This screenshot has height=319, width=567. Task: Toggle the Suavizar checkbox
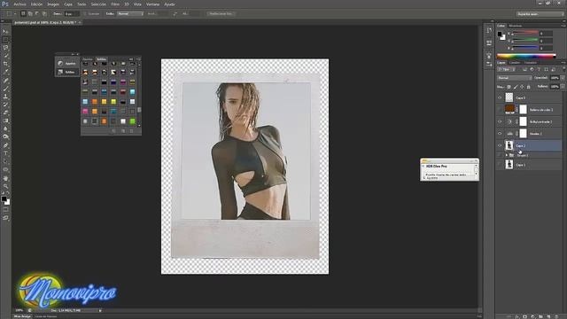click(85, 14)
